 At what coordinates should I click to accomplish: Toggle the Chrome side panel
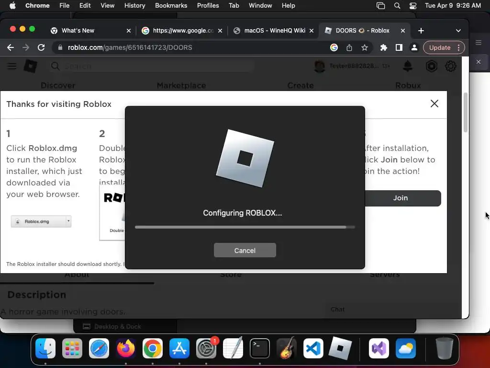[399, 47]
